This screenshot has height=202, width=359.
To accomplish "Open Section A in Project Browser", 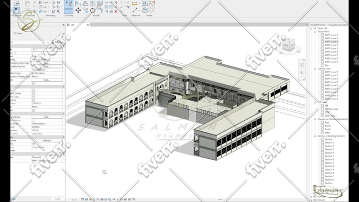I will coord(329,169).
